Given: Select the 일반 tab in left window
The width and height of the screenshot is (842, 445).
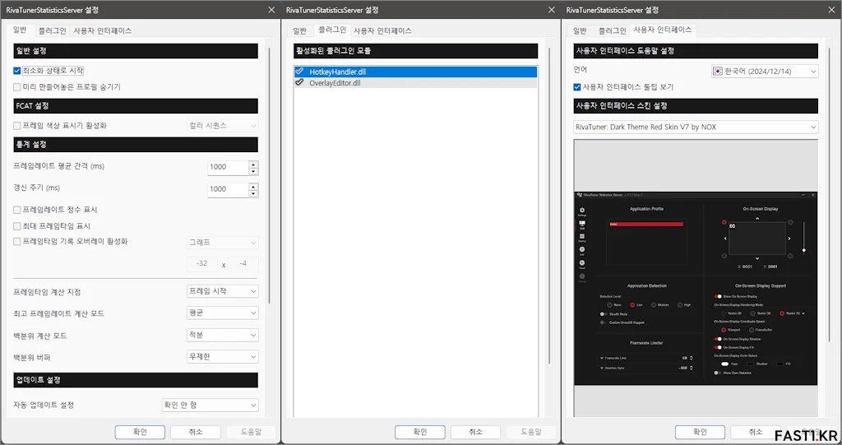Looking at the screenshot, I should [21, 30].
